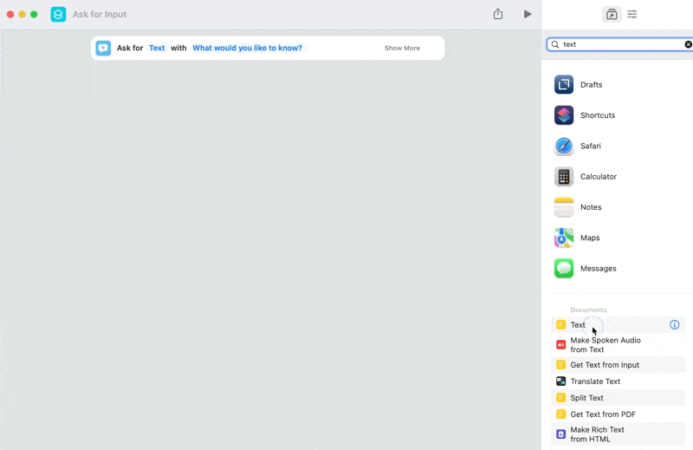Show info for the Text action
Screen dimensions: 693x450
(x=675, y=325)
